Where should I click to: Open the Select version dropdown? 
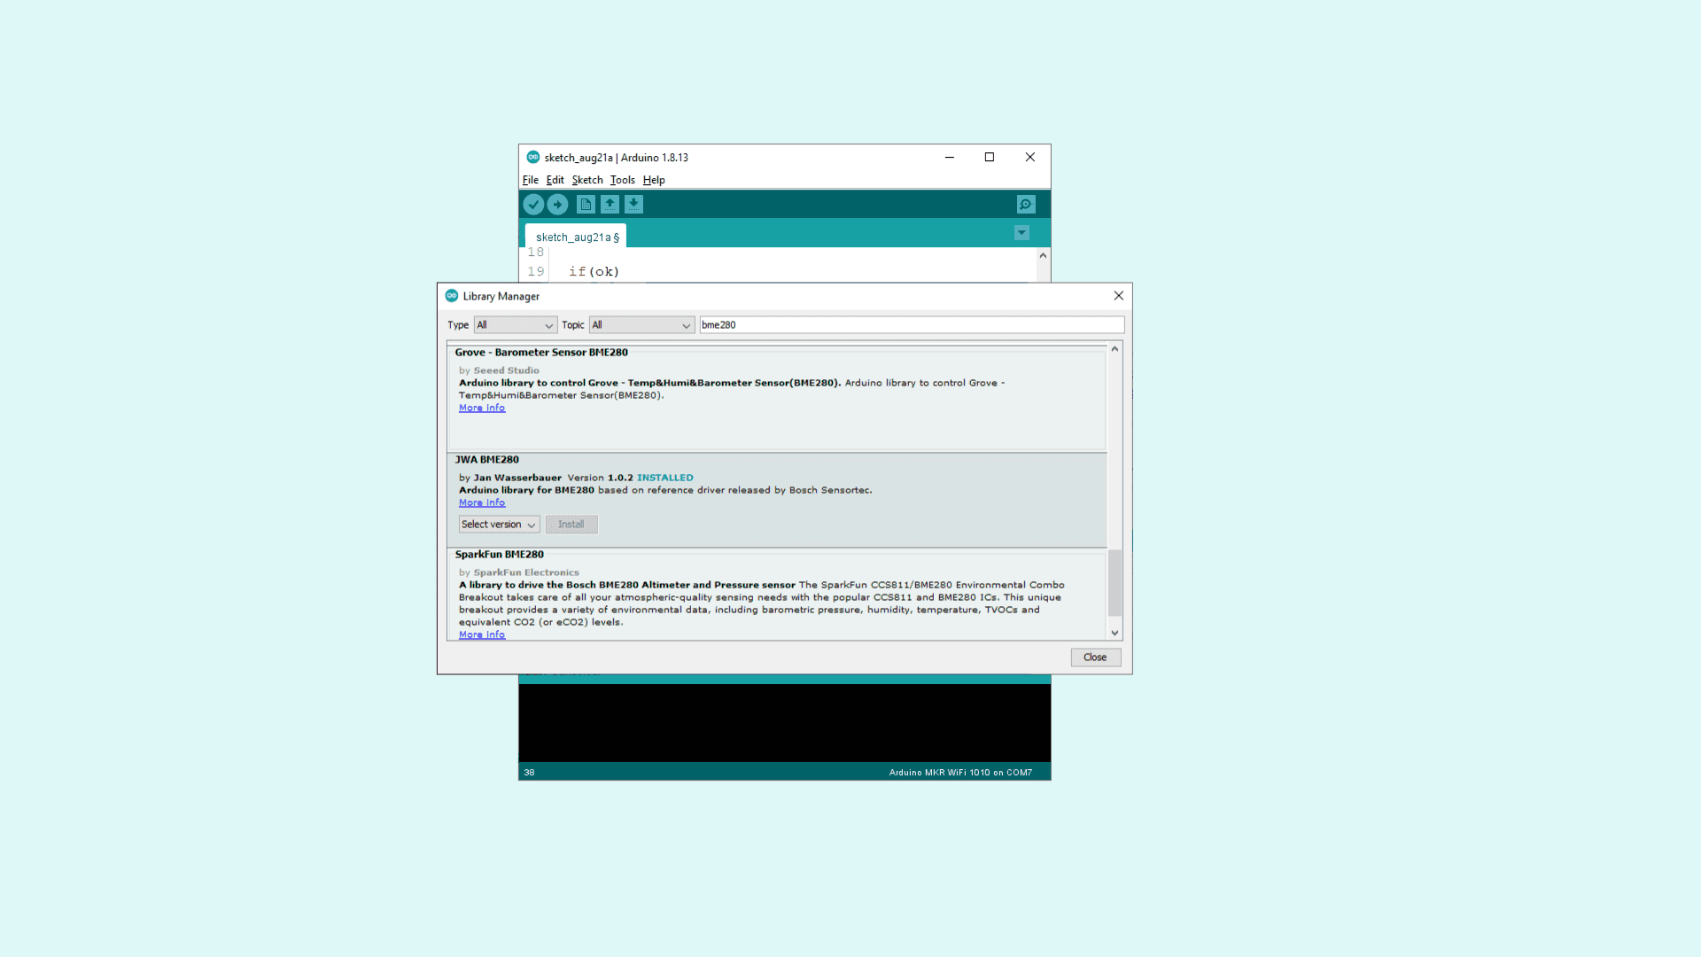[499, 525]
